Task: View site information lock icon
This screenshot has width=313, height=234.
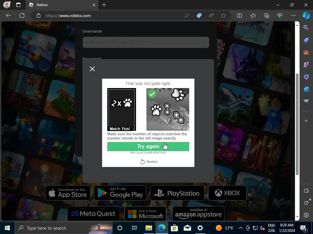Action: 39,16
